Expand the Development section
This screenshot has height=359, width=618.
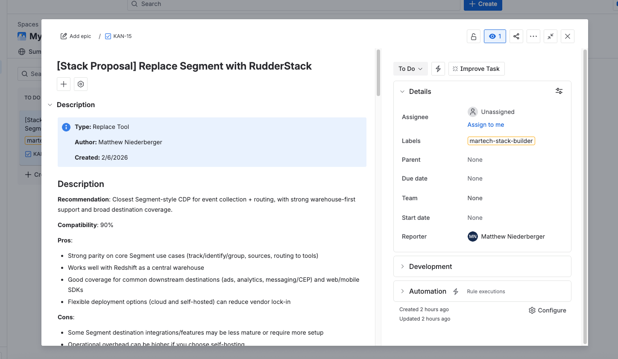click(402, 266)
